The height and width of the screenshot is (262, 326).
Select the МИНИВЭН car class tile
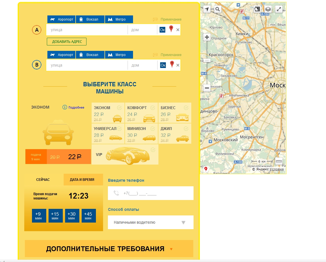click(141, 134)
